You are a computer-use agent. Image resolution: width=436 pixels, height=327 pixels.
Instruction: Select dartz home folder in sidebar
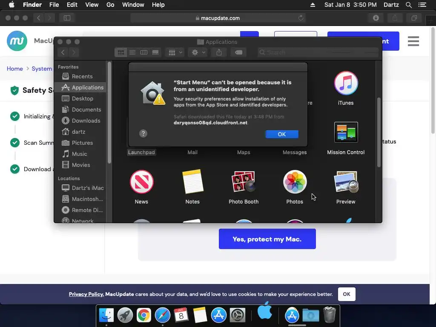pyautogui.click(x=80, y=132)
